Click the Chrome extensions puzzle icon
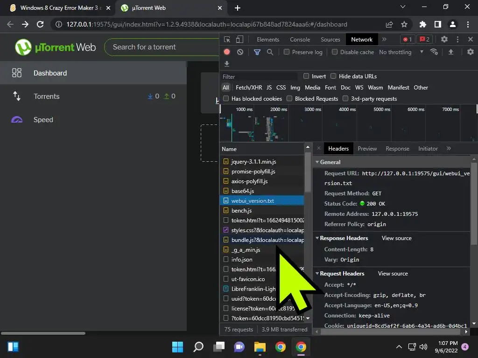This screenshot has height=358, width=478. tap(422, 24)
